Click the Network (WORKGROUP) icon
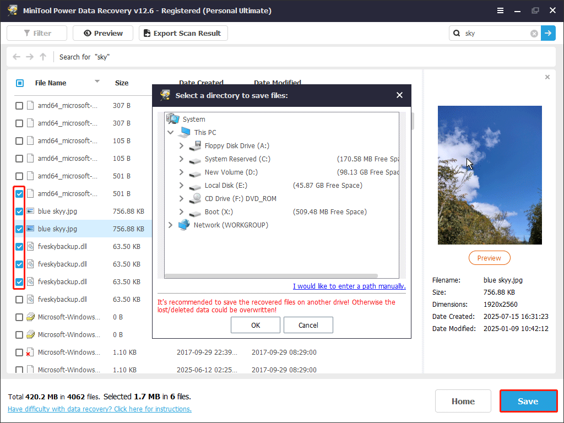The height and width of the screenshot is (423, 564). click(184, 225)
